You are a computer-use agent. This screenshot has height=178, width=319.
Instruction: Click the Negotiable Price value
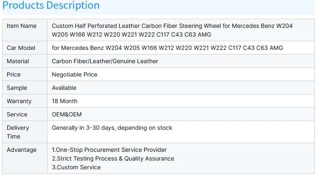pyautogui.click(x=75, y=74)
